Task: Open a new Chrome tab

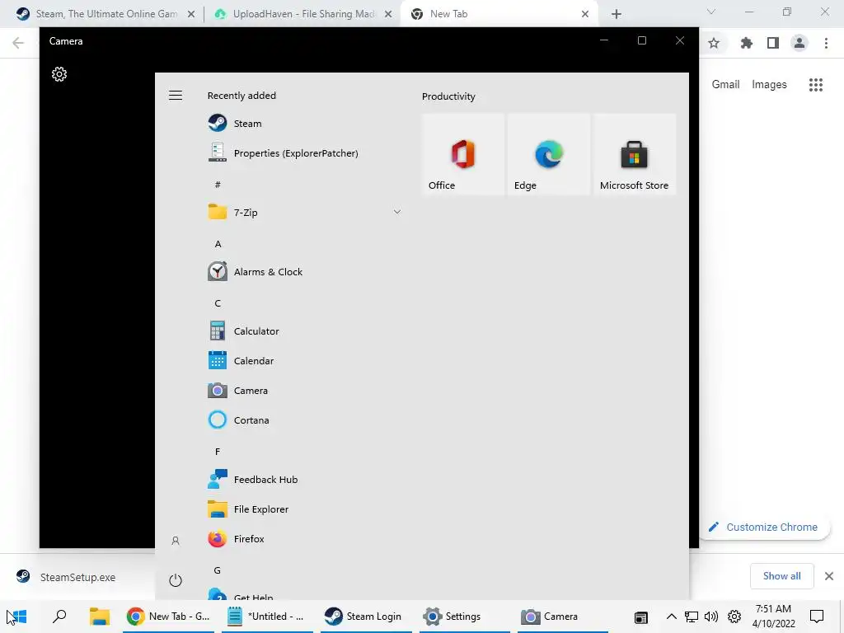Action: pos(617,14)
